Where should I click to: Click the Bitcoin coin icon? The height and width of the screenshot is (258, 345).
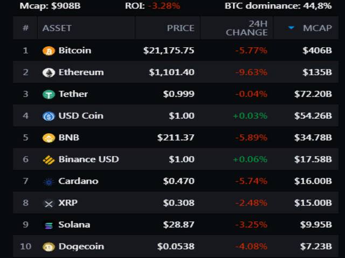(49, 51)
